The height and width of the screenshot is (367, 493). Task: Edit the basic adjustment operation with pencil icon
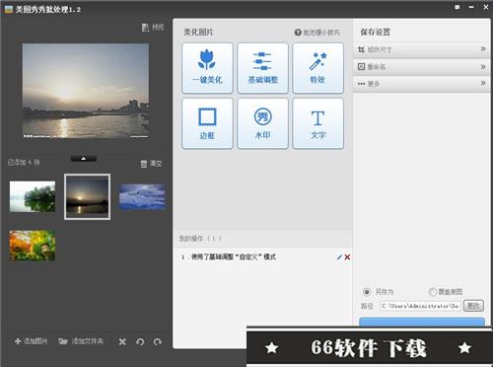tap(339, 257)
